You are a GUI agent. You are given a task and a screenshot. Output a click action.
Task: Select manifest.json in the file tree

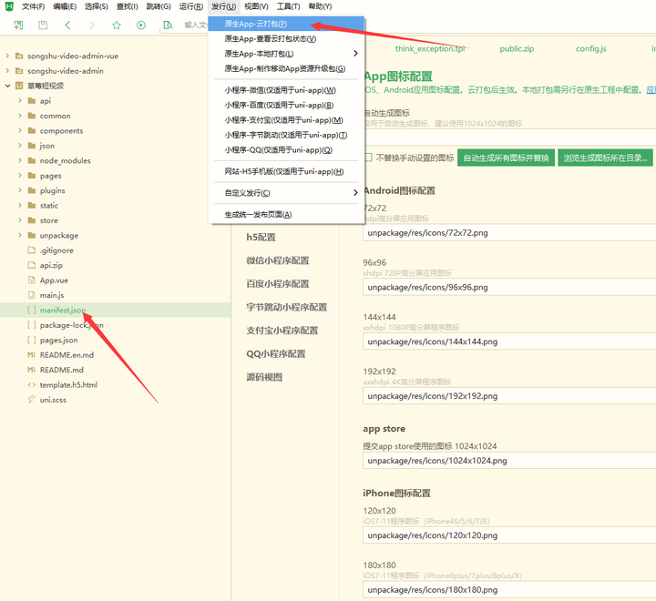tap(115, 310)
